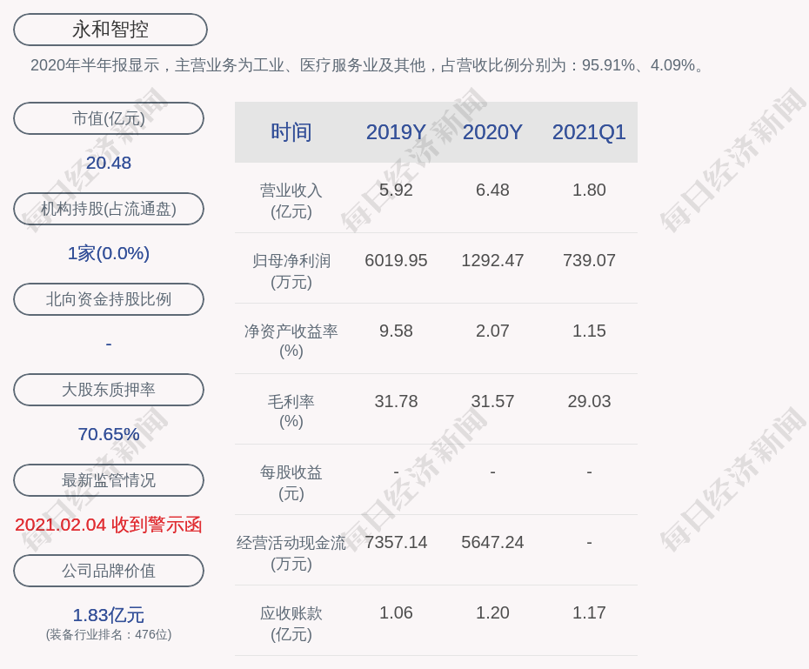The width and height of the screenshot is (809, 669).
Task: Select the 营业收入(亿元) row label
Action: pos(291,201)
